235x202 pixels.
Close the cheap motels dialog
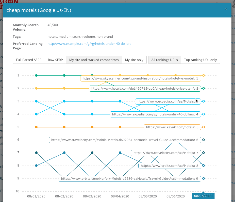pyautogui.click(x=226, y=9)
